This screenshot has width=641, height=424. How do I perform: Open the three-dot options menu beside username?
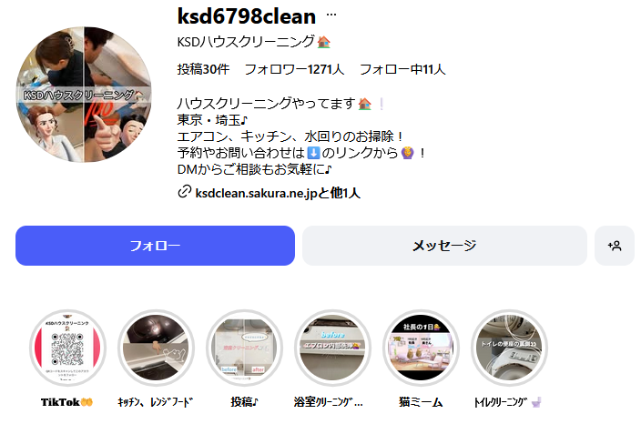pos(331,15)
